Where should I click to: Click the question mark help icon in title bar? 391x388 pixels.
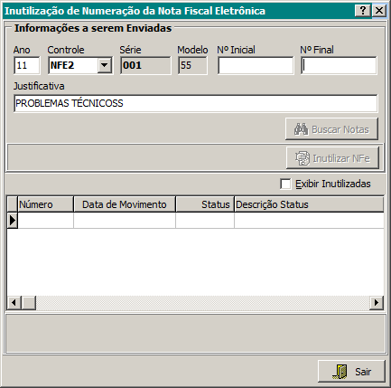pos(363,11)
